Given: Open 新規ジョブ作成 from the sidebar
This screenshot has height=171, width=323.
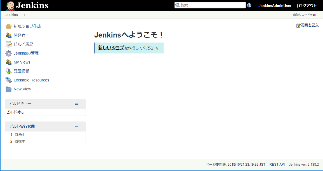Looking at the screenshot, I should coord(27,26).
